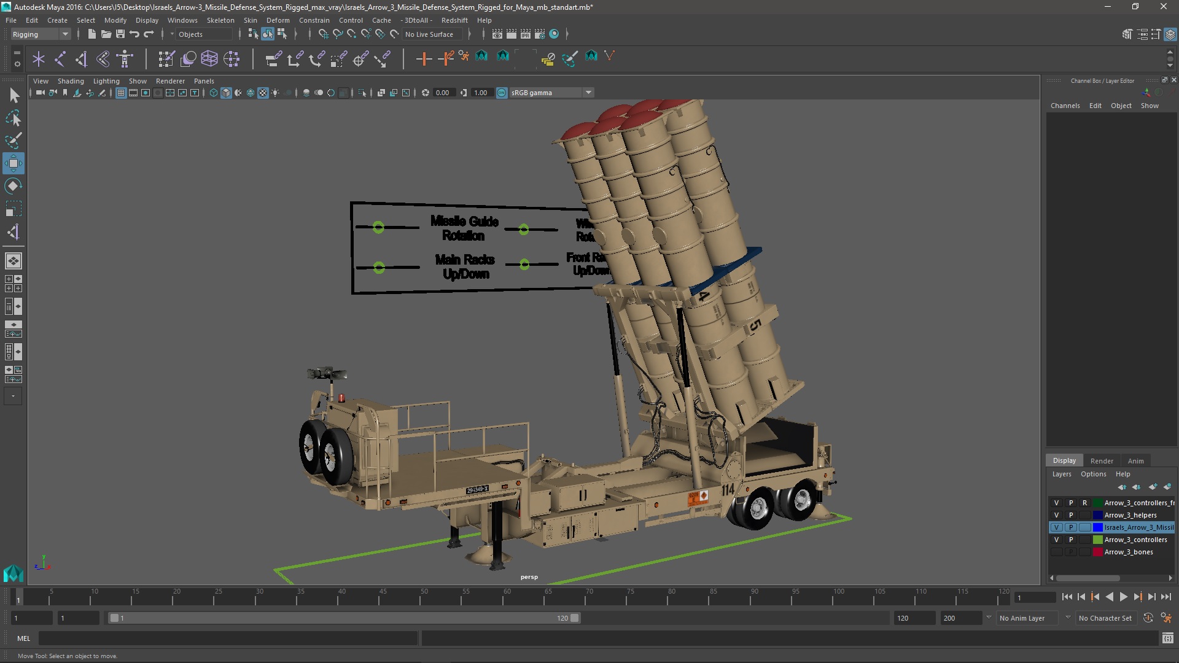
Task: Open the Rigging menu set dropdown
Action: click(41, 34)
